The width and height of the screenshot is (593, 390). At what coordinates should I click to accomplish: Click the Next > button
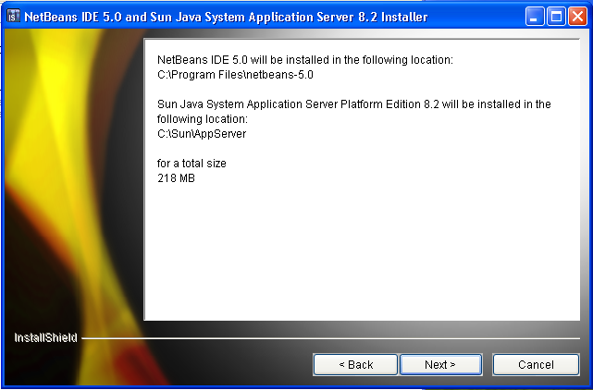point(440,365)
